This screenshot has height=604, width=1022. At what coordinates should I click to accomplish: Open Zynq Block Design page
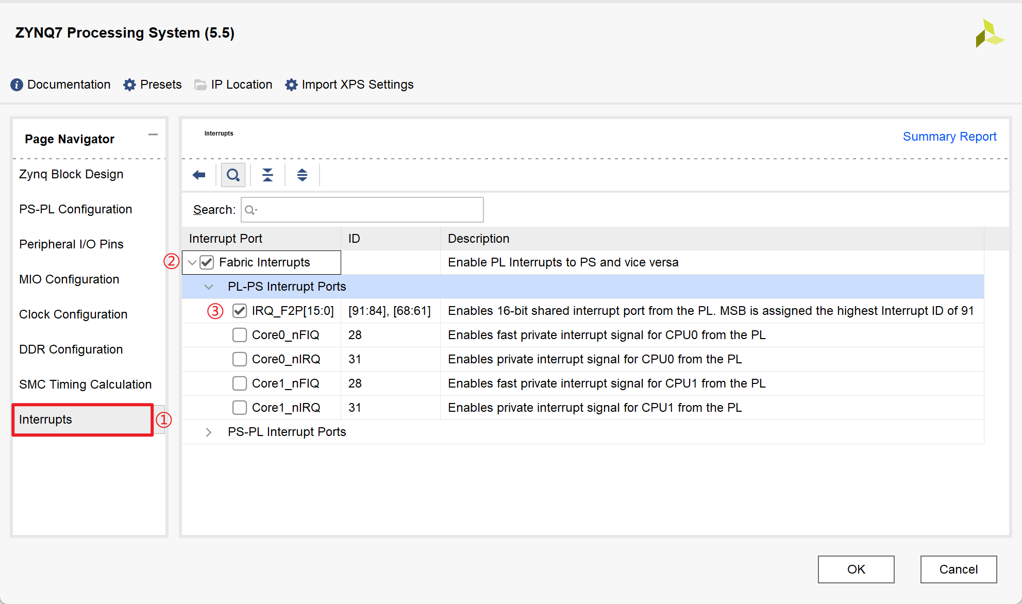[x=71, y=174]
